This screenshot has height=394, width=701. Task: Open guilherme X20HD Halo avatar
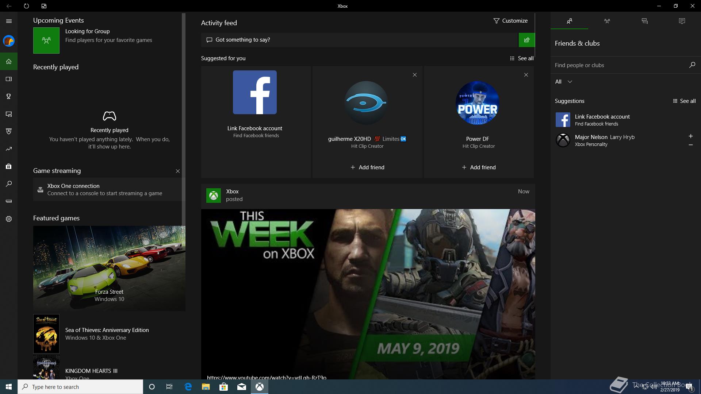tap(366, 103)
